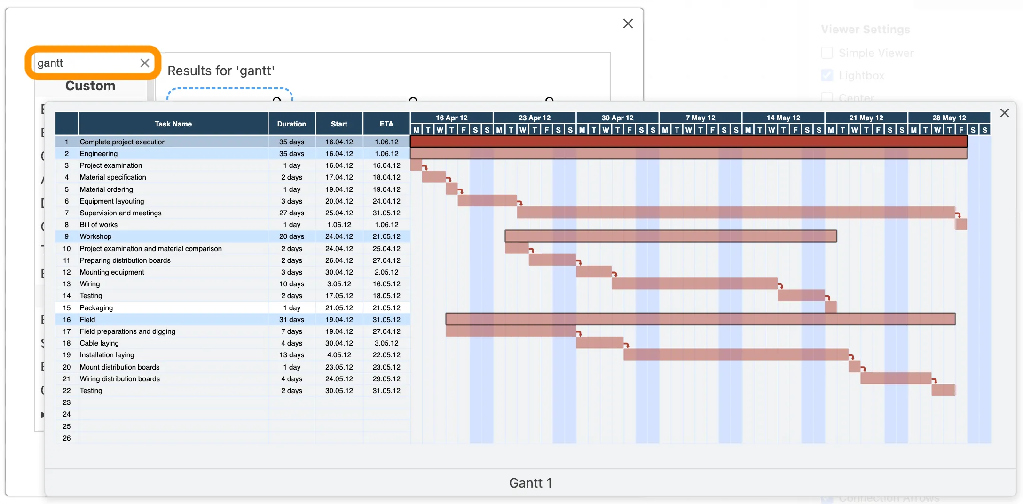
Task: Select the Custom shapes section
Action: (90, 86)
